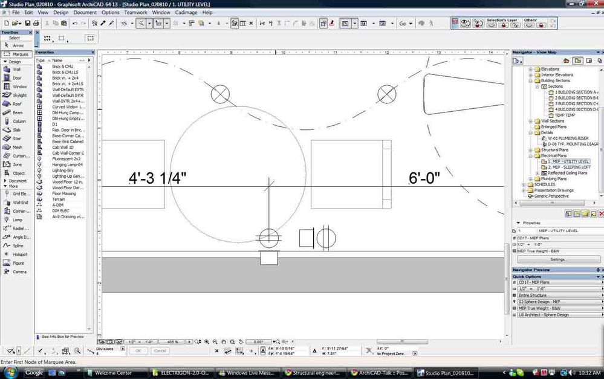The height and width of the screenshot is (379, 604).
Task: Activate the Zone tool
Action: (x=17, y=163)
